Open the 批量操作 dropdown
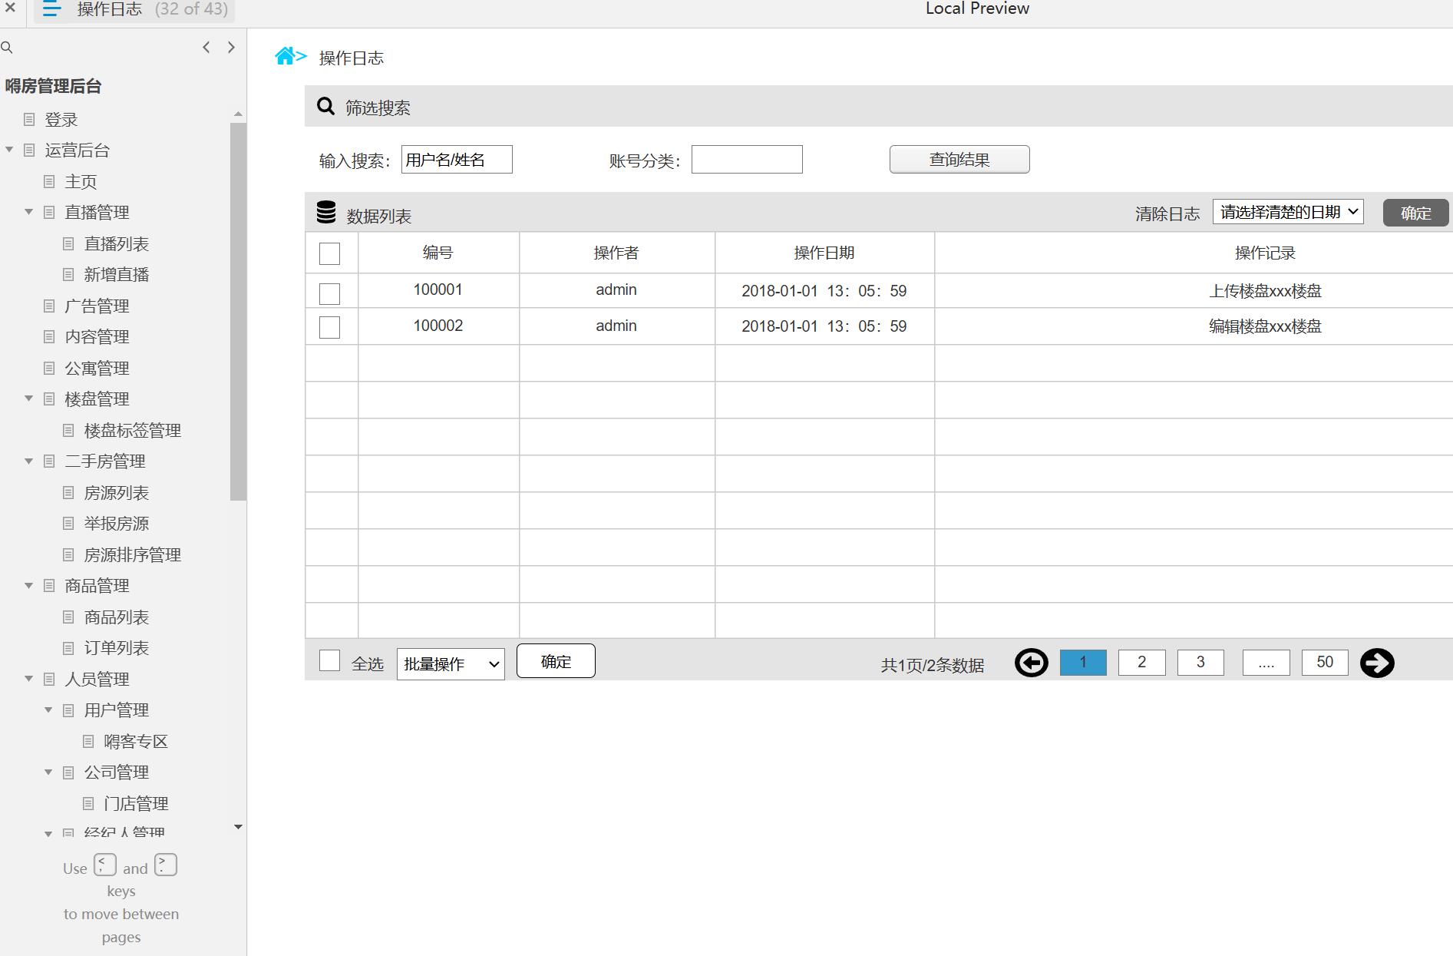 pos(451,664)
